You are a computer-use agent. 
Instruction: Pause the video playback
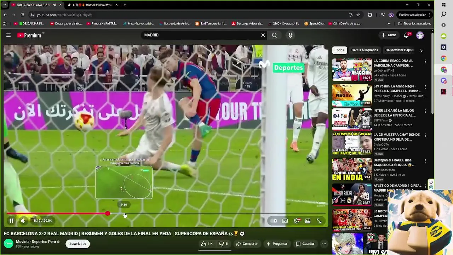(x=11, y=221)
